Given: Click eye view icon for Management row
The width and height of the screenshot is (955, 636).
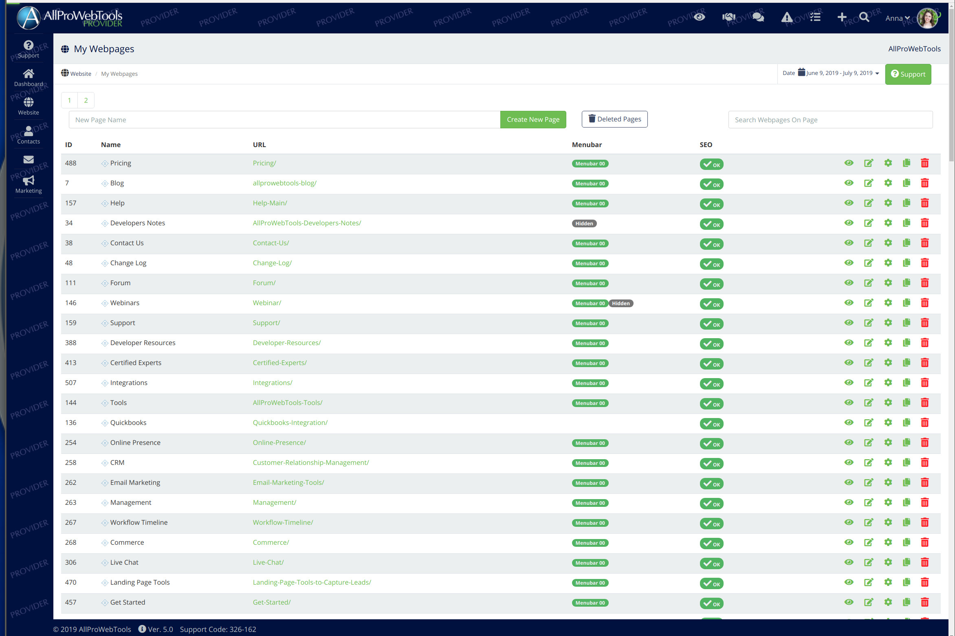Looking at the screenshot, I should point(849,502).
